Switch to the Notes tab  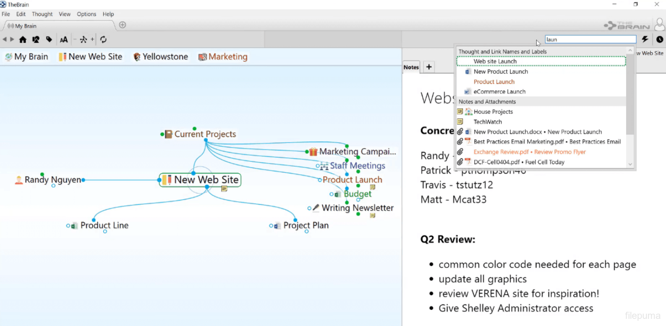(411, 67)
